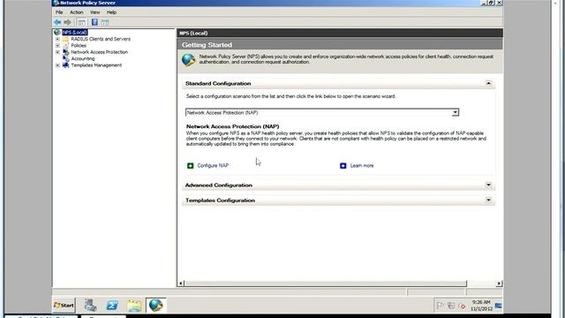The height and width of the screenshot is (318, 565).
Task: Select RADIUS Clients and Servers tree item
Action: [x=101, y=39]
